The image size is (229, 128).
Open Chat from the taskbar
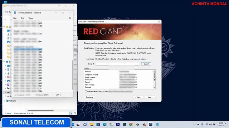pos(85,124)
